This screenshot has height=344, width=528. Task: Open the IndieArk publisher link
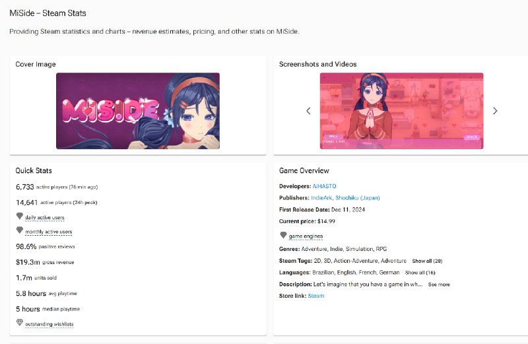[x=321, y=198]
